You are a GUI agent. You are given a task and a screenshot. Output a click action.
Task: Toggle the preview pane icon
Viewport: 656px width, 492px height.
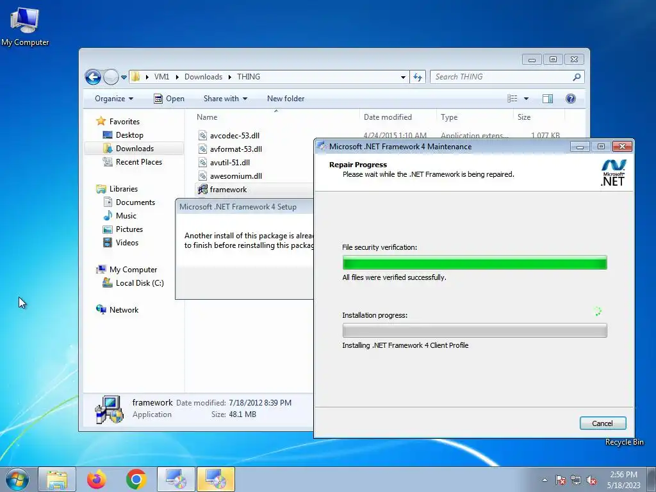548,99
